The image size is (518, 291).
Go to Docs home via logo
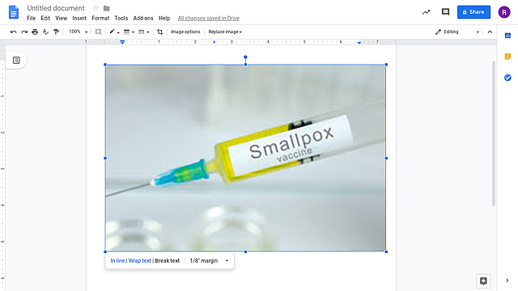[x=14, y=12]
